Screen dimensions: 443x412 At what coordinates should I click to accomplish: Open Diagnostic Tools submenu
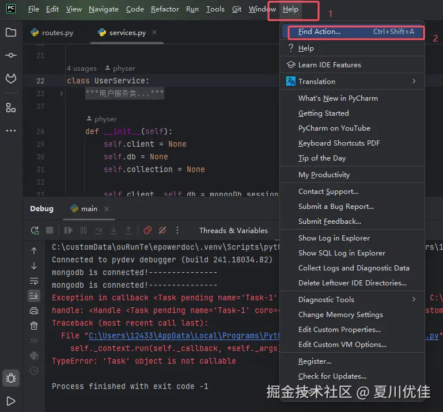click(353, 299)
